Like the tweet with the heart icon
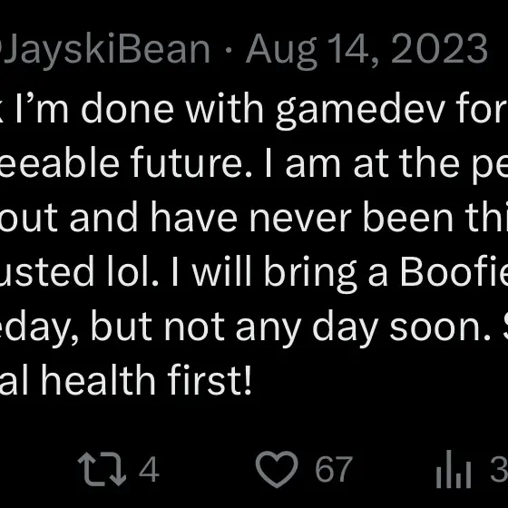 pos(277,469)
